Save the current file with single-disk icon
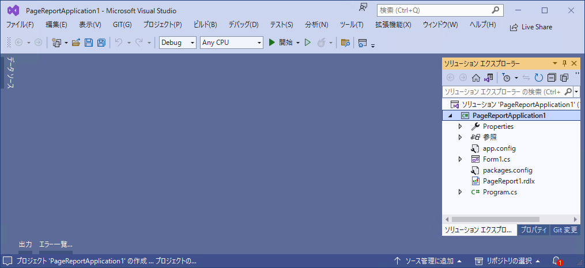The image size is (585, 268). tap(89, 43)
